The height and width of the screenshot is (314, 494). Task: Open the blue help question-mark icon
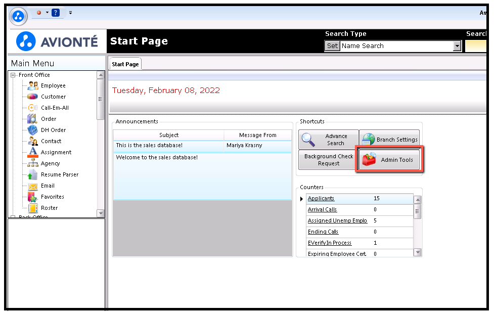56,13
